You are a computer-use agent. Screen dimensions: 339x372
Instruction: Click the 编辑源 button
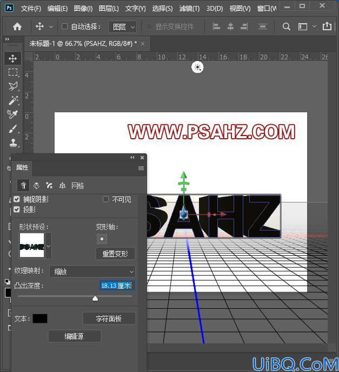pos(75,336)
